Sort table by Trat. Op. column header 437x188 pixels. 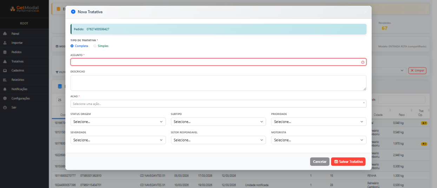[421, 113]
